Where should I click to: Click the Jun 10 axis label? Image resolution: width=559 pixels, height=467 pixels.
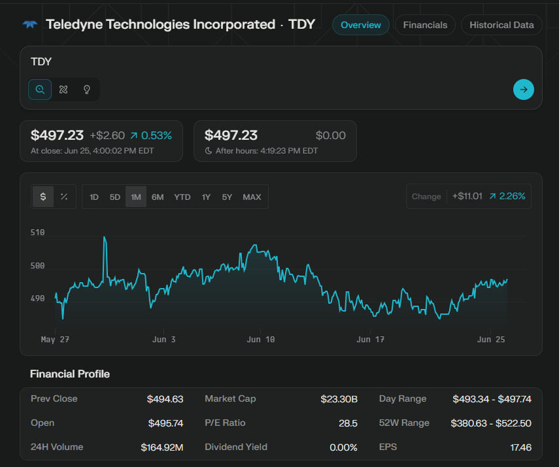pyautogui.click(x=261, y=340)
